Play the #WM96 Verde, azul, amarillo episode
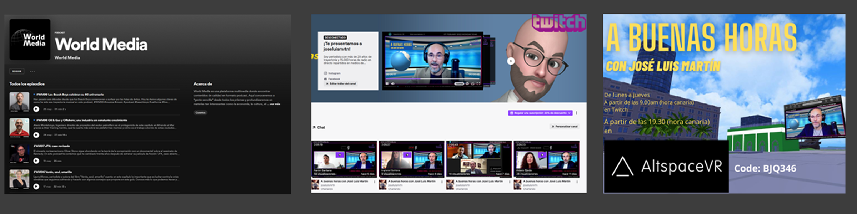Viewport: 857px width, 214px height. [36, 186]
